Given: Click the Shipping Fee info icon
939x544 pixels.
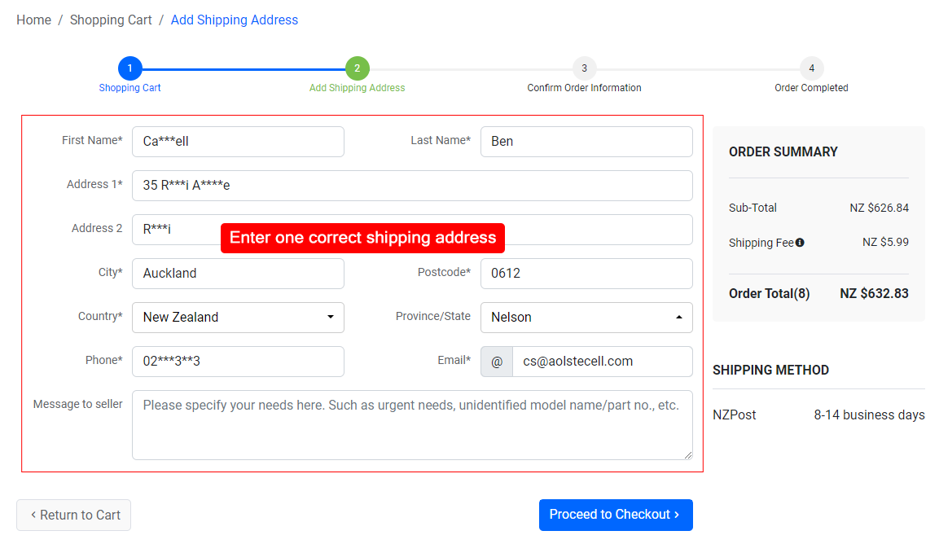Looking at the screenshot, I should click(x=799, y=242).
